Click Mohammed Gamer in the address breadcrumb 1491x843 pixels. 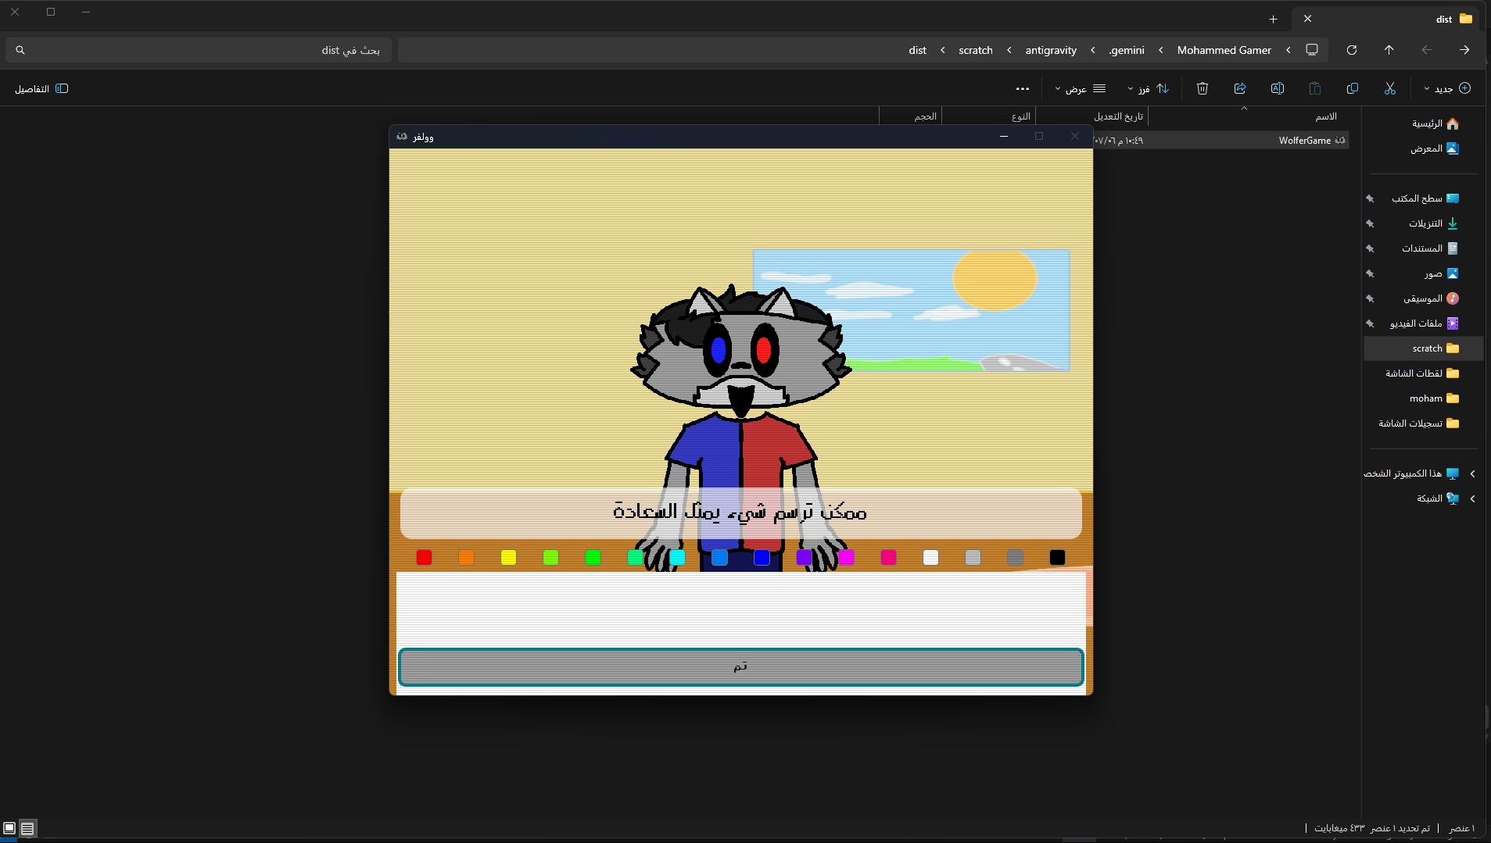point(1224,50)
